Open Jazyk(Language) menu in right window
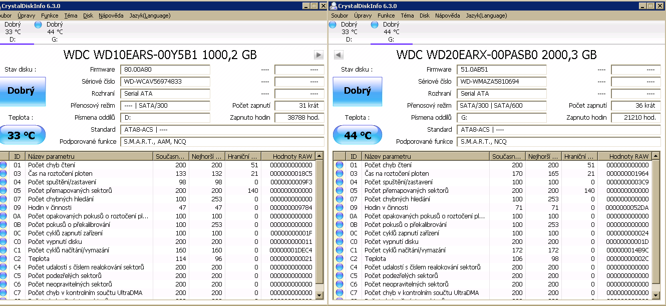This screenshot has width=666, height=306. click(x=486, y=16)
